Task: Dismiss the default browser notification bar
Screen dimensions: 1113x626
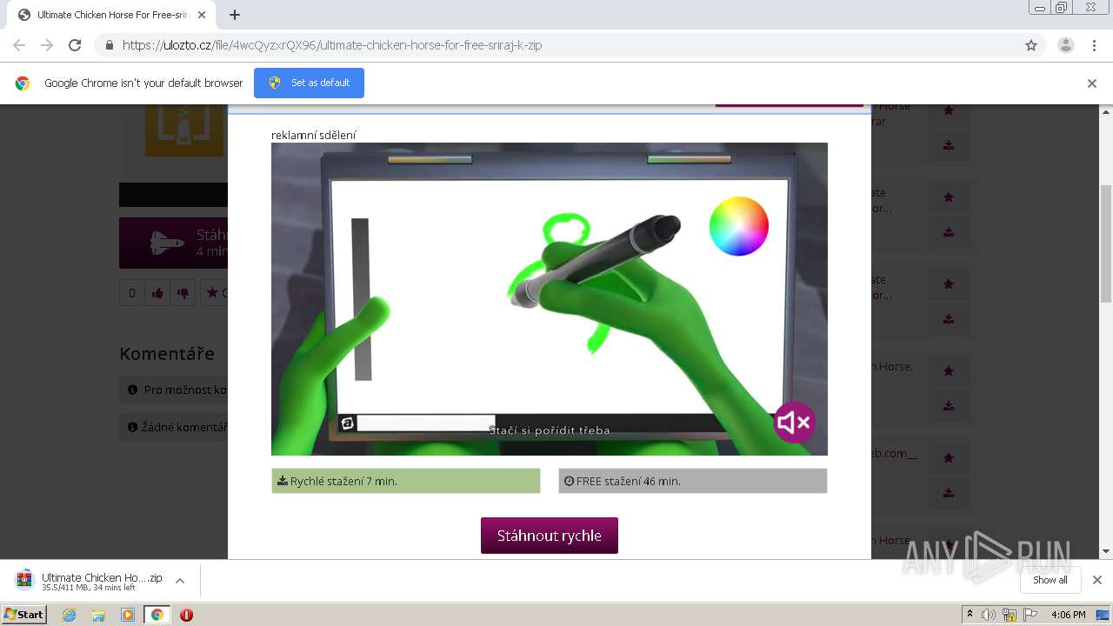Action: coord(1092,83)
